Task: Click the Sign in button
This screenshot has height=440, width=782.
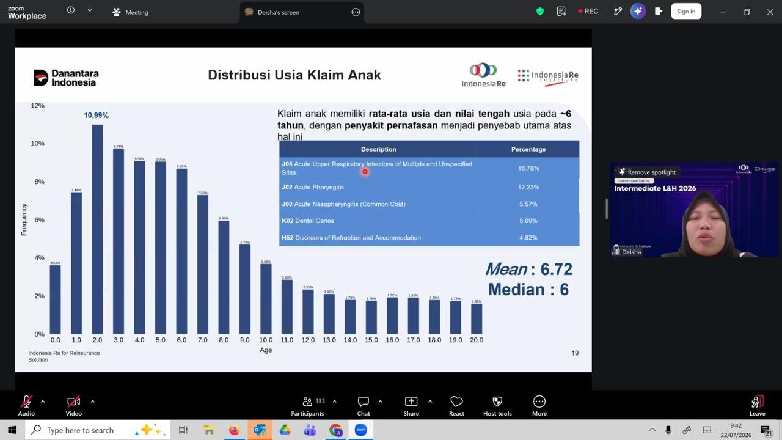Action: coord(686,11)
